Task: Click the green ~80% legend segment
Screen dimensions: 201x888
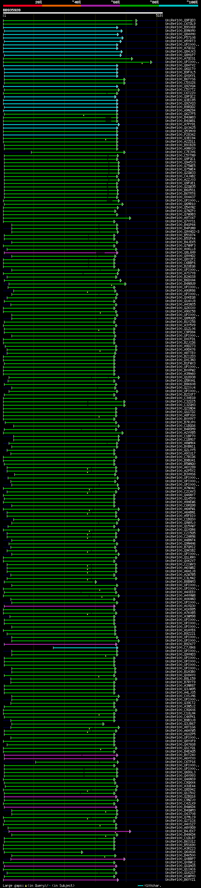Action: (x=139, y=6)
